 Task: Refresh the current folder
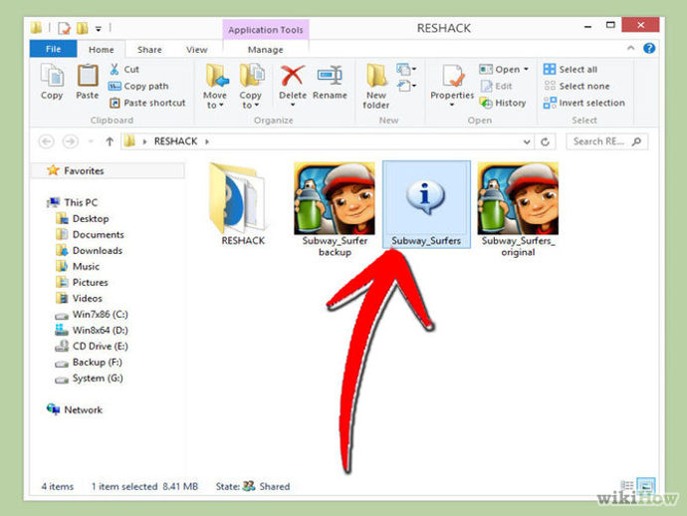pyautogui.click(x=545, y=141)
